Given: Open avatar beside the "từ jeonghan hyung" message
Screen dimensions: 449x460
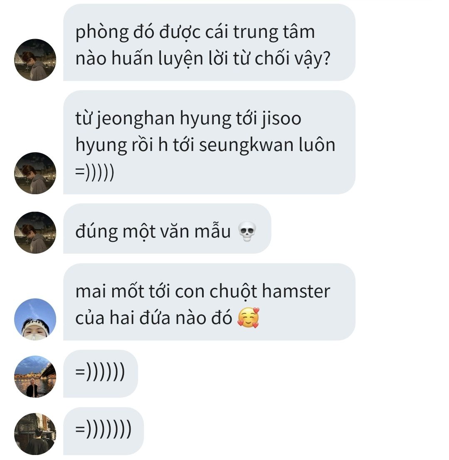Looking at the screenshot, I should (35, 173).
